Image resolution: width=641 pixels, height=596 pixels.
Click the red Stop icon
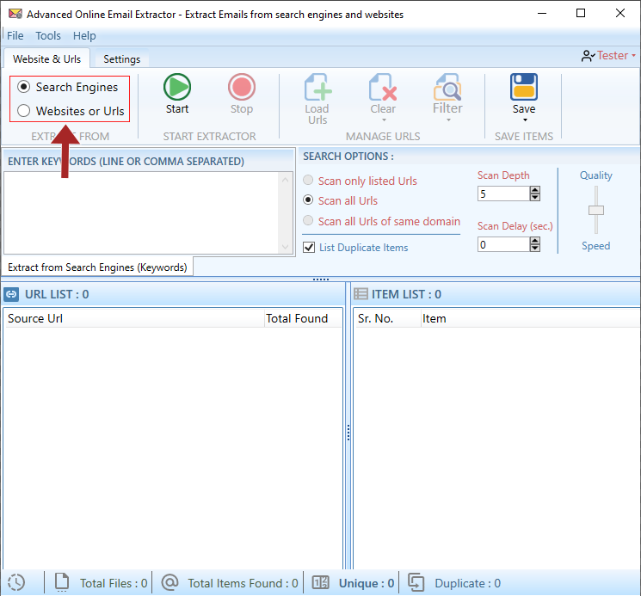[x=242, y=87]
